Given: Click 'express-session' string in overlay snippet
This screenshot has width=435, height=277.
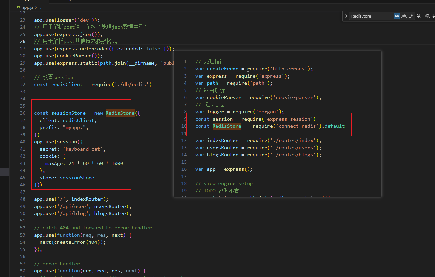Looking at the screenshot, I should tap(289, 119).
